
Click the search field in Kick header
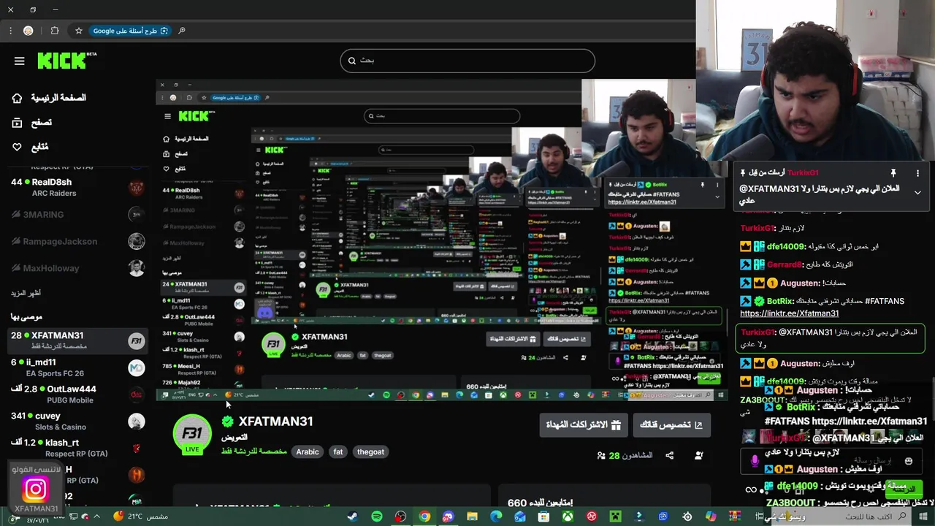(467, 61)
